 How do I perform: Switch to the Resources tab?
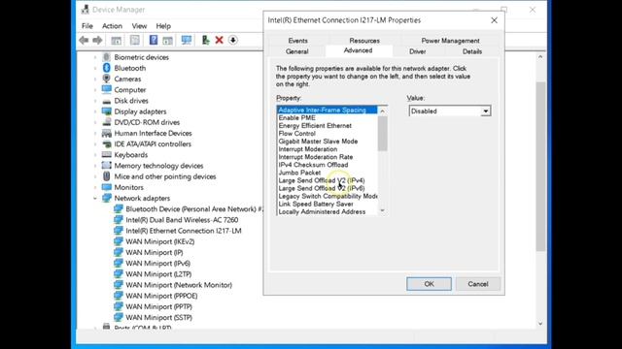pyautogui.click(x=364, y=41)
